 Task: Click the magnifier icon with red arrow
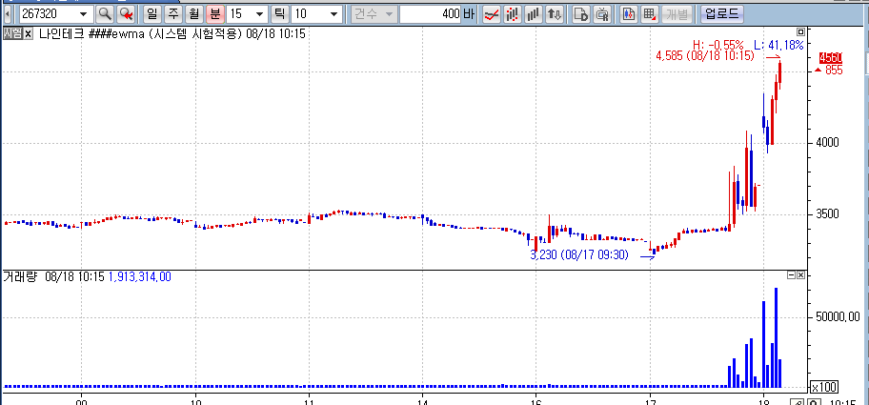point(126,14)
